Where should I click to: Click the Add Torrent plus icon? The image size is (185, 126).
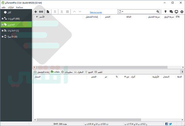pos(36,12)
